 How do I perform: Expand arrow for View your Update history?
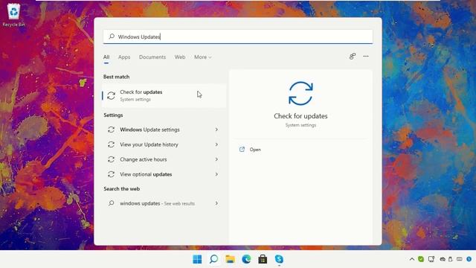coord(216,144)
